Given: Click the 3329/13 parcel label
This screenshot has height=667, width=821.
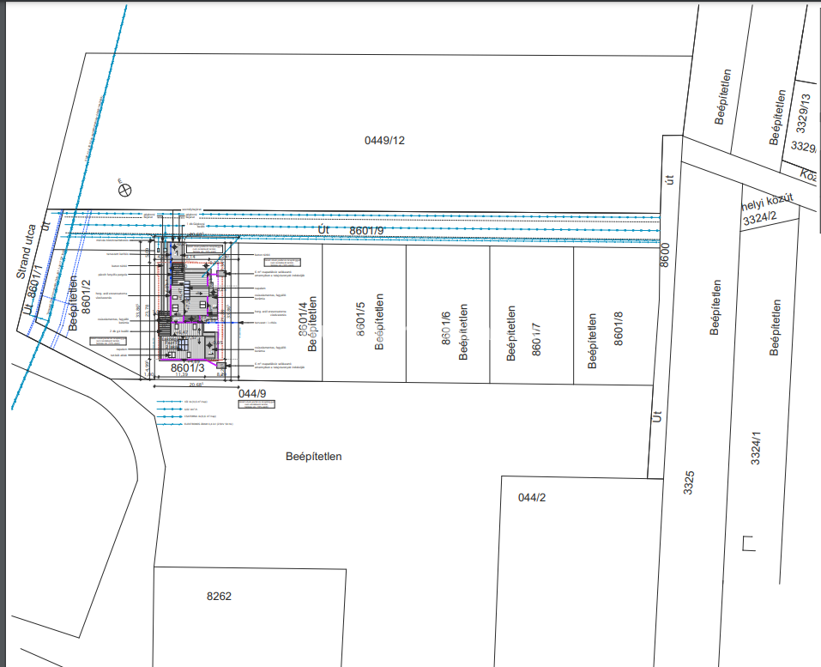Looking at the screenshot, I should pos(802,112).
